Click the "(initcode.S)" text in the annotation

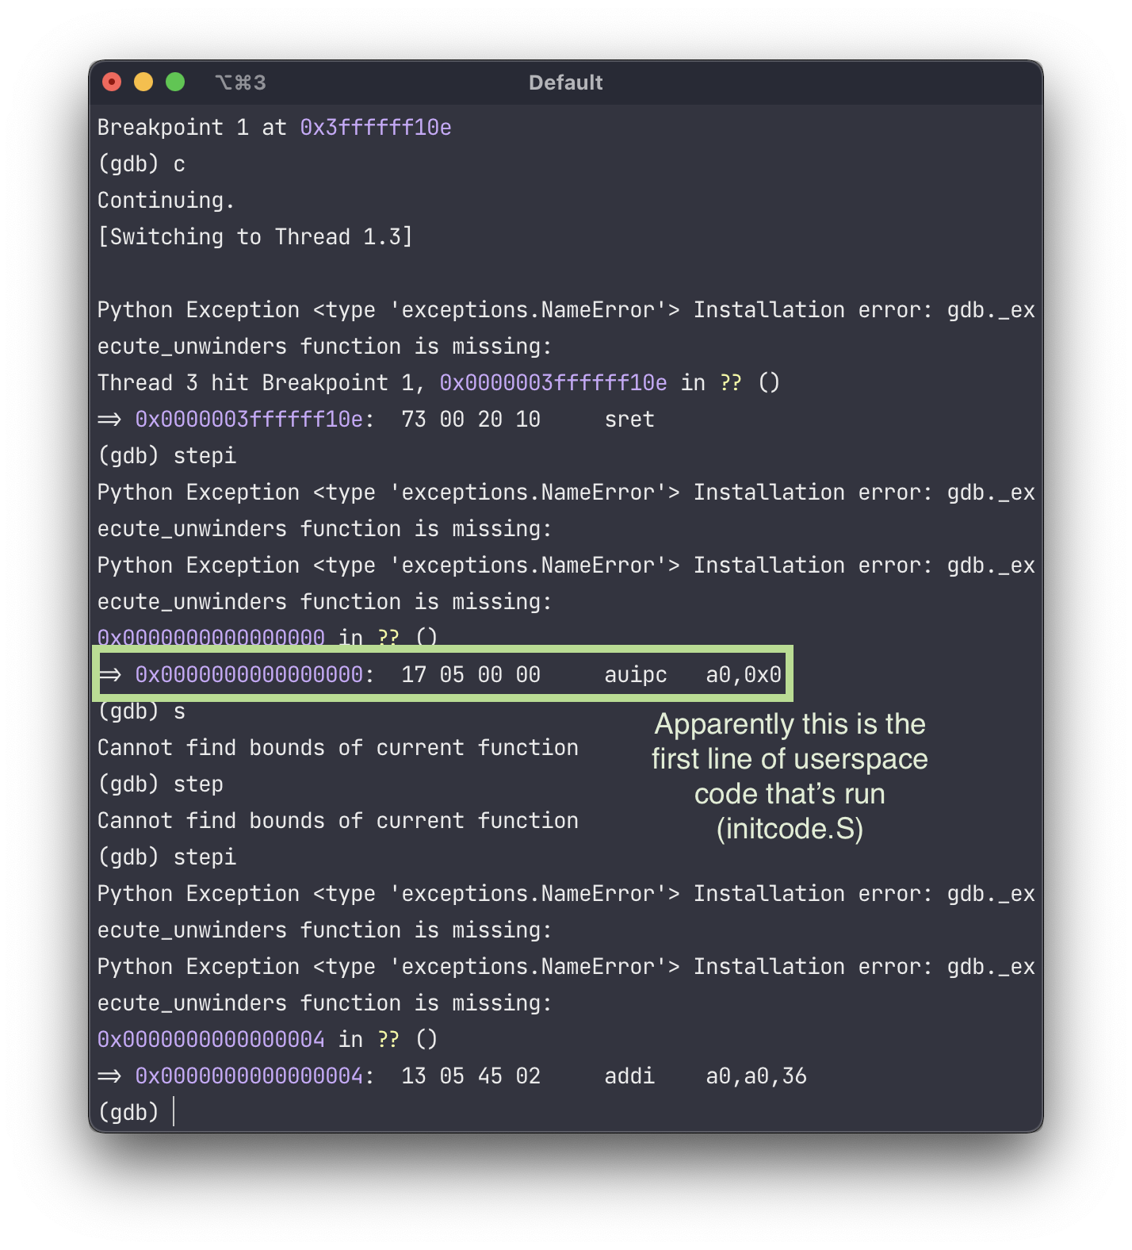point(790,829)
